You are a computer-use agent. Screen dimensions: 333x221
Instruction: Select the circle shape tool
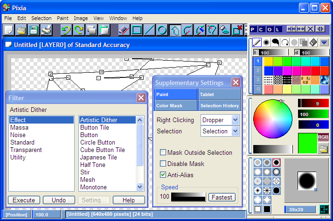(x=162, y=30)
